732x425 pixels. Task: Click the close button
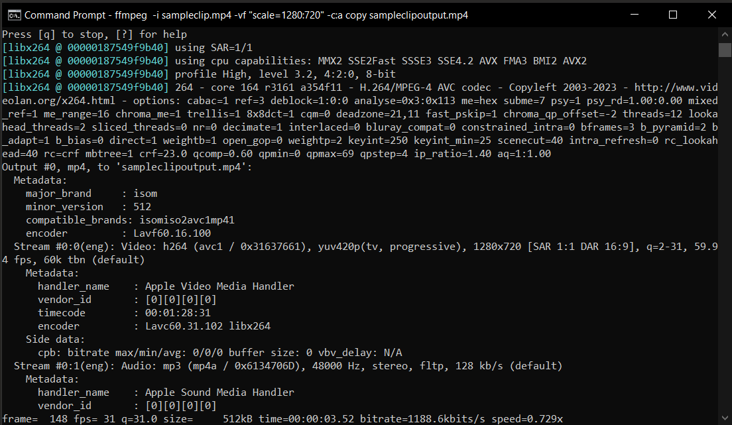pos(713,14)
